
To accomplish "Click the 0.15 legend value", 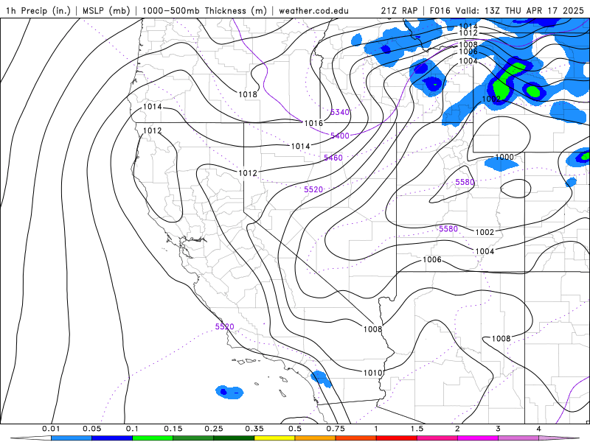I will click(173, 429).
